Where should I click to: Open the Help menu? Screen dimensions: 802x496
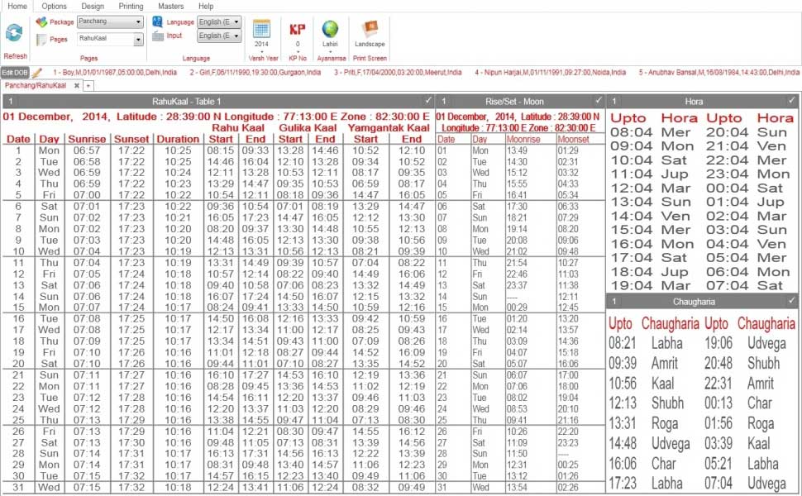[x=206, y=6]
